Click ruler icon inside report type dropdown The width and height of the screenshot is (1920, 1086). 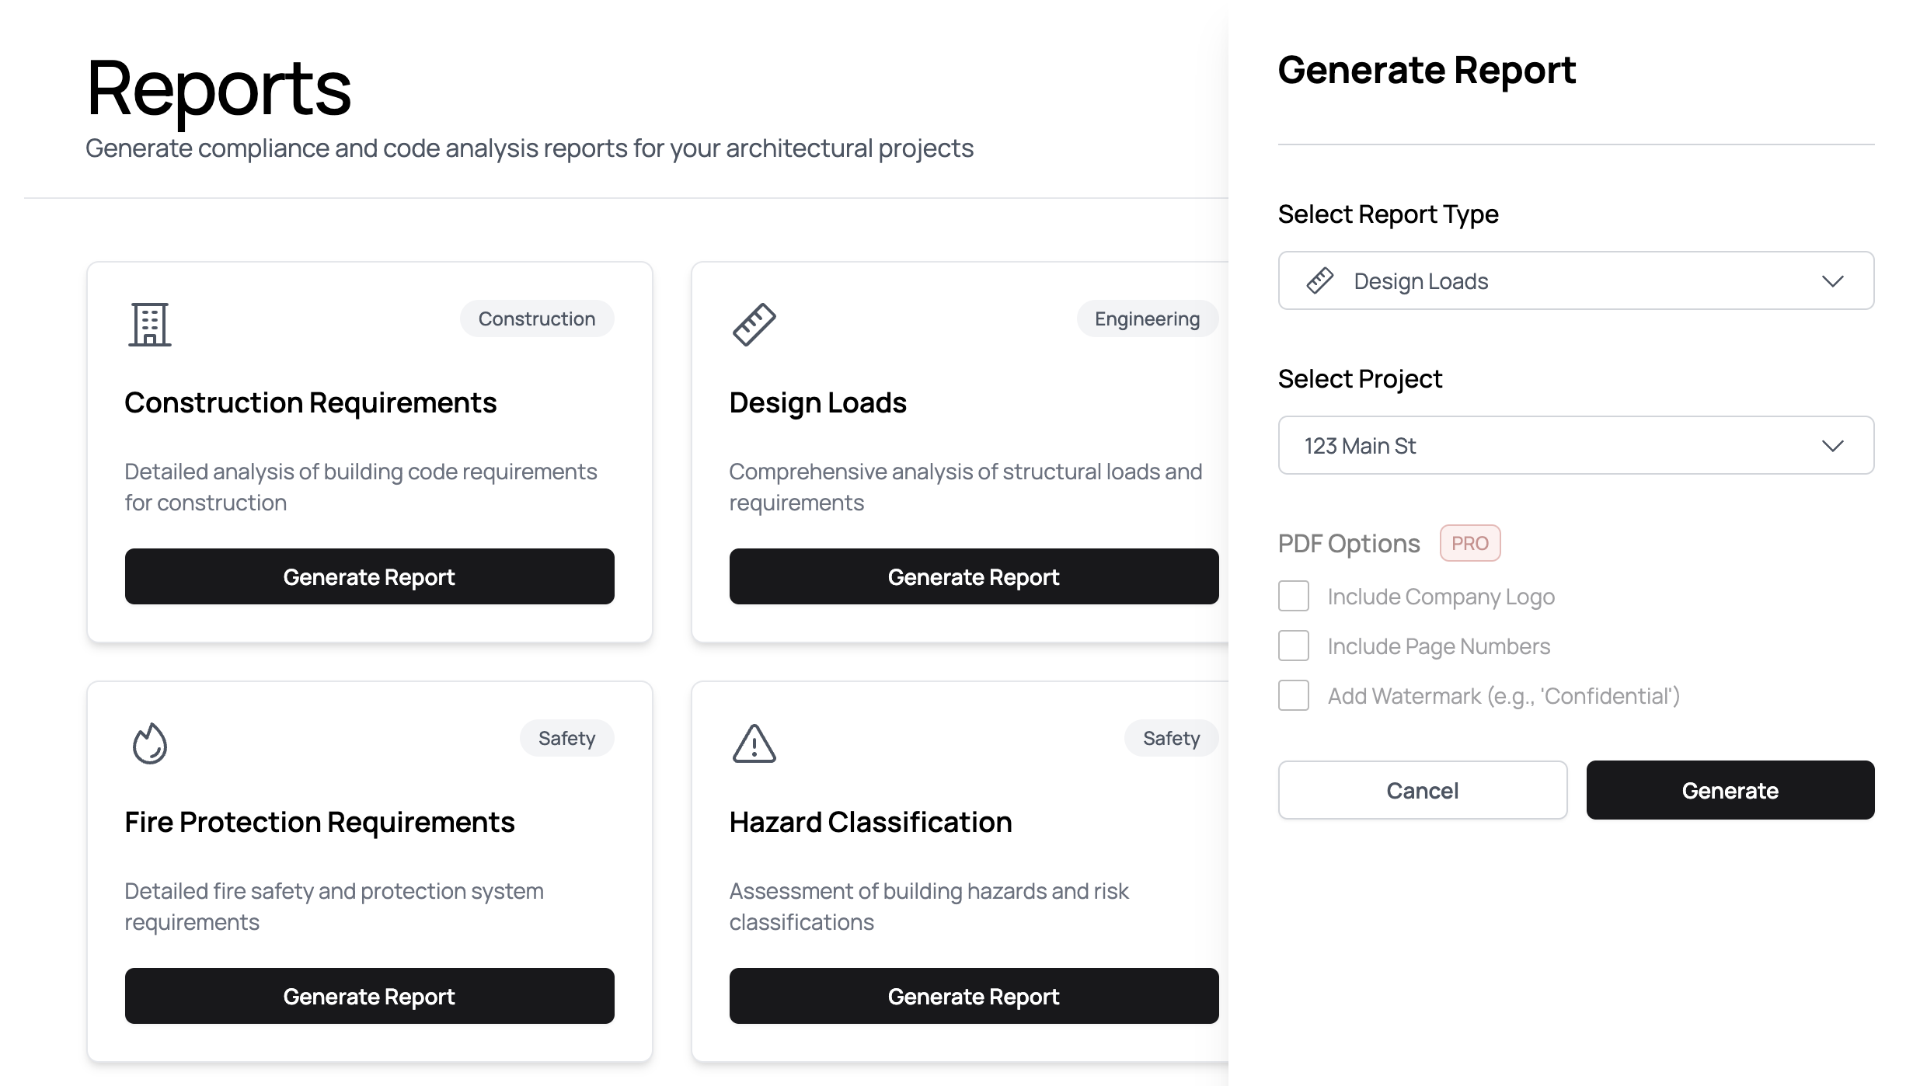point(1320,280)
